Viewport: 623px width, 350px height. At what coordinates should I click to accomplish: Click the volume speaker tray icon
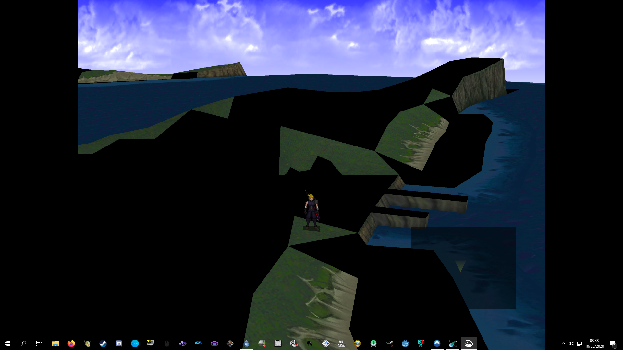point(571,344)
